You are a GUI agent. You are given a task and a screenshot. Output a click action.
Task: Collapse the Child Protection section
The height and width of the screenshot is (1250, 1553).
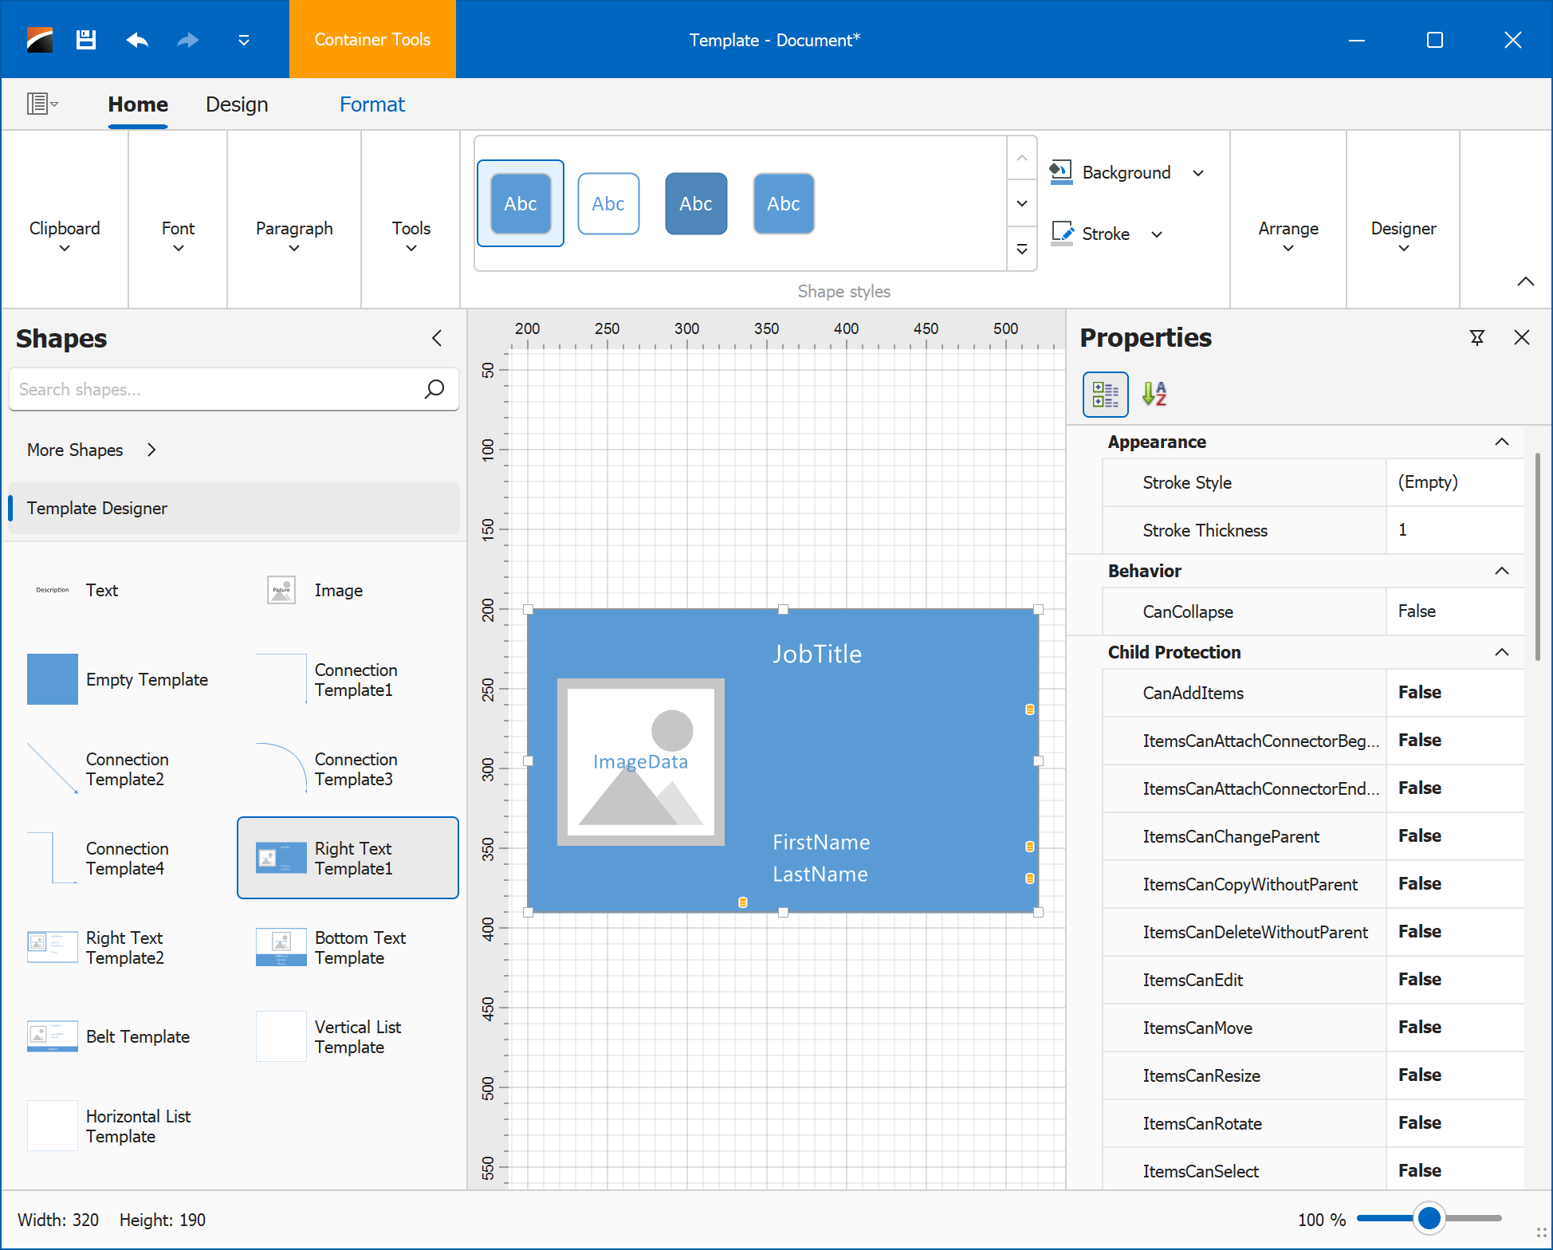[x=1501, y=652]
